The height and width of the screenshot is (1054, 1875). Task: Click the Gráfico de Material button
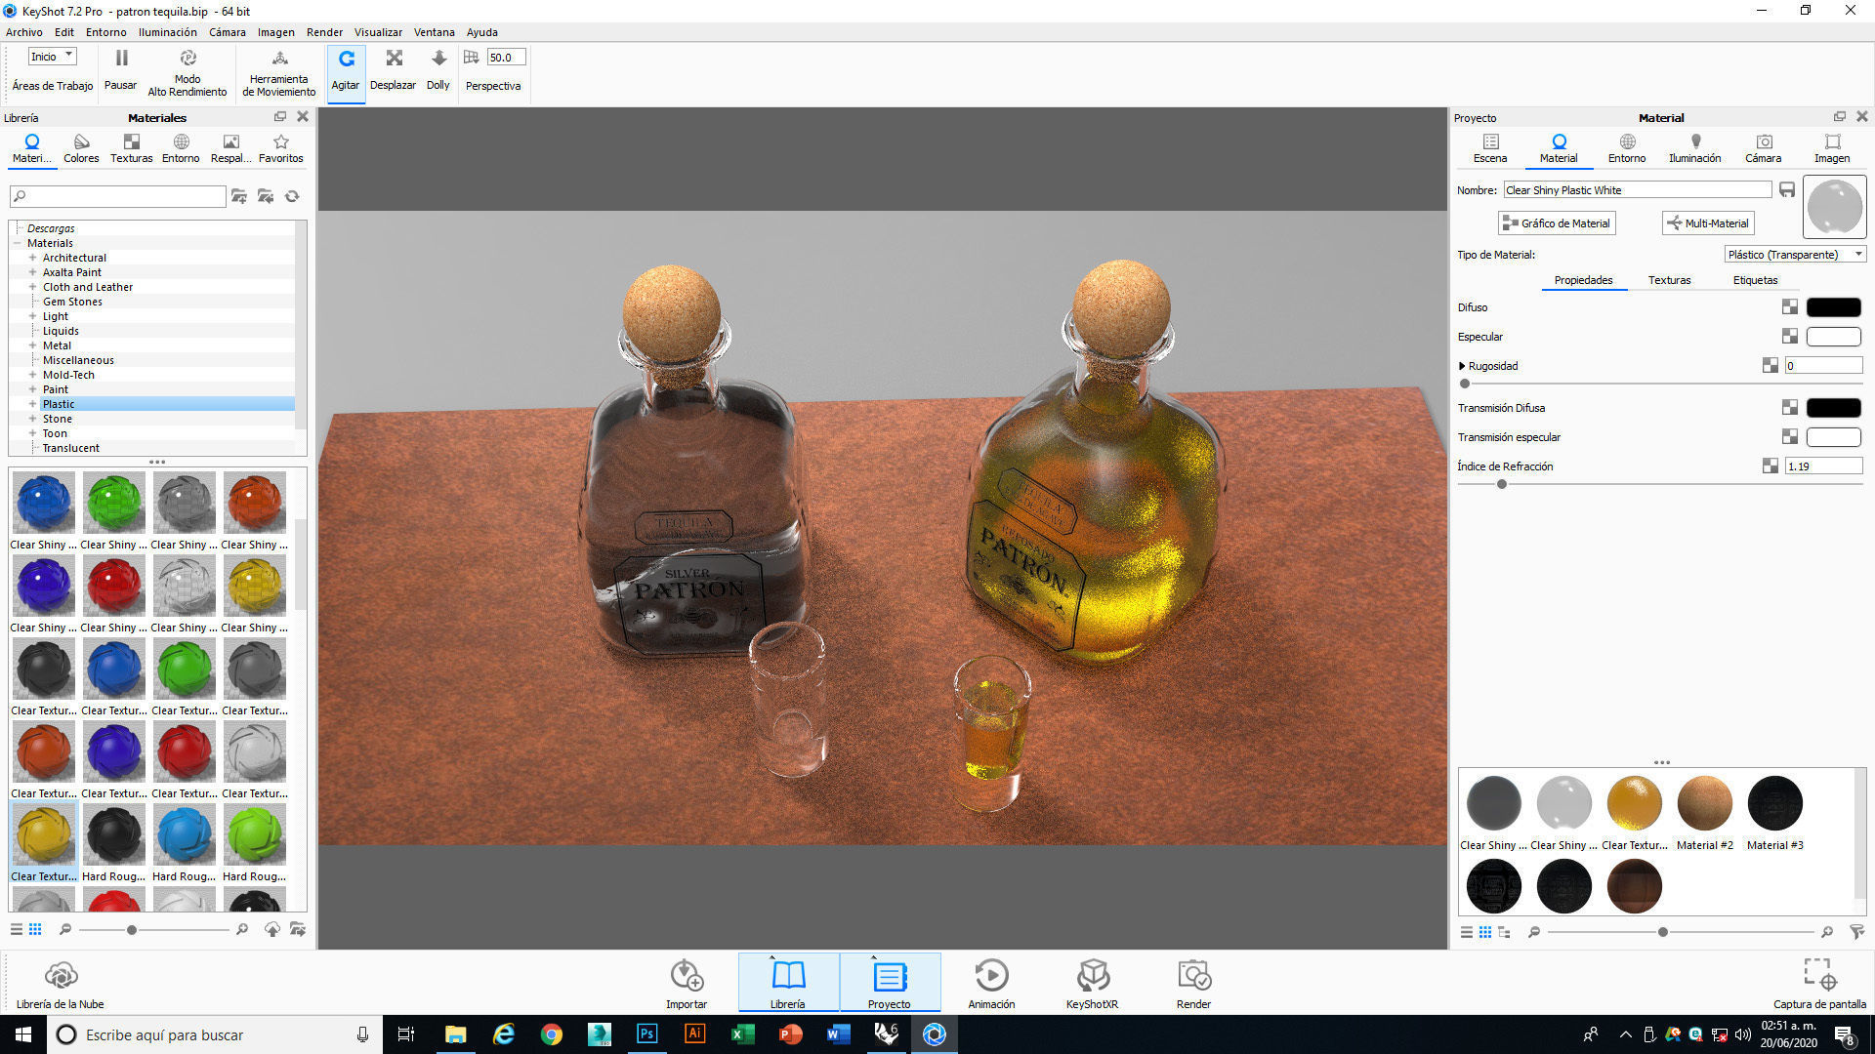tap(1557, 223)
